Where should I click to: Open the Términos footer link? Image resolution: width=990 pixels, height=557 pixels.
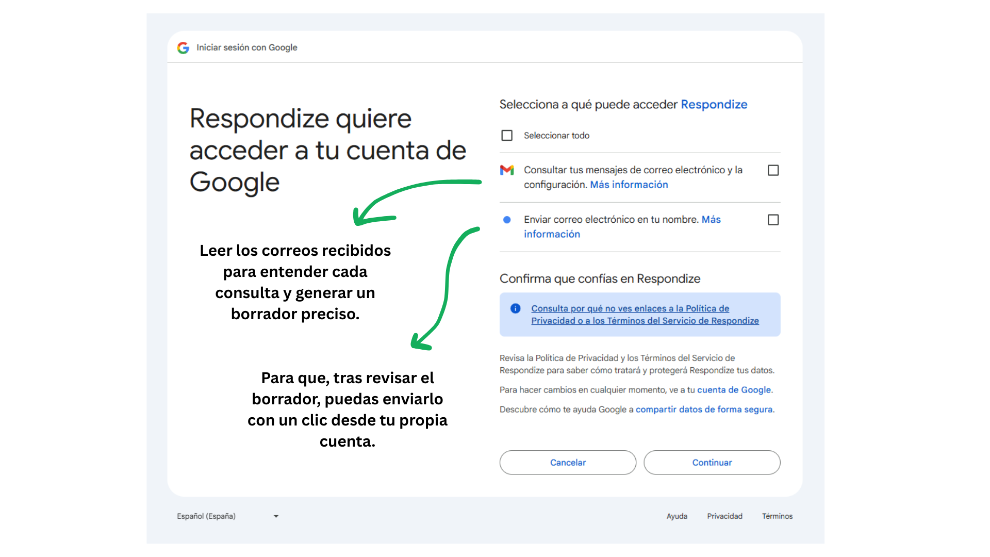tap(777, 516)
